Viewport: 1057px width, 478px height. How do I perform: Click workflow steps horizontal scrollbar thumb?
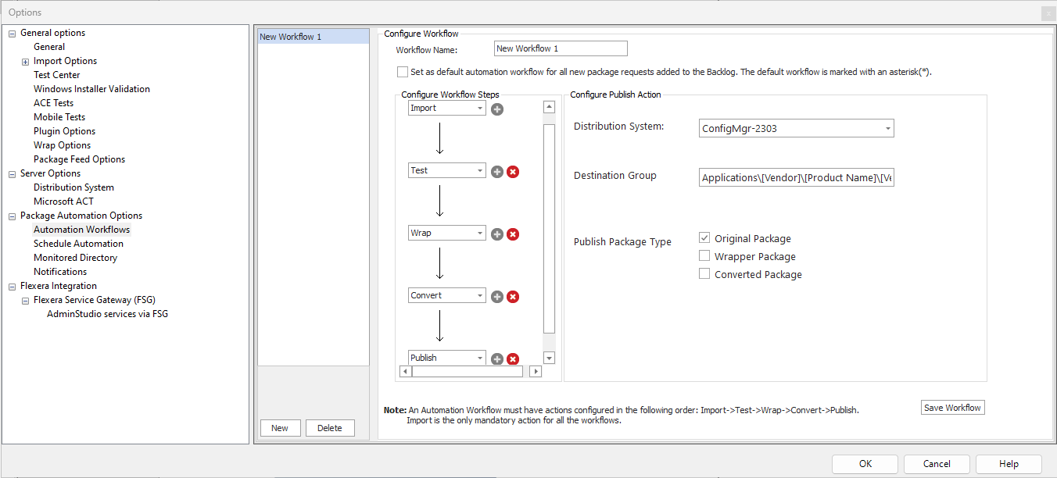[x=467, y=372]
